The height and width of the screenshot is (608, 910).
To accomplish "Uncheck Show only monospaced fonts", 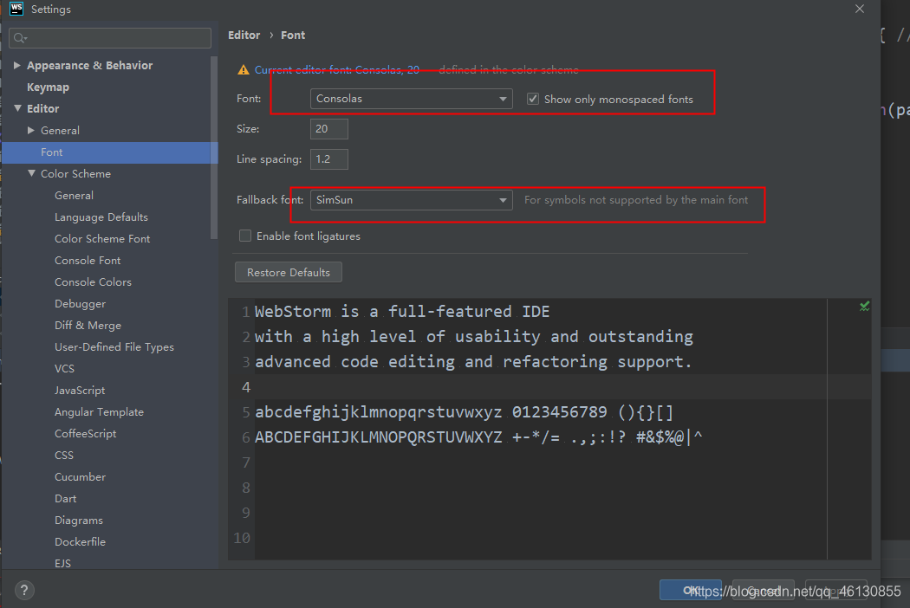I will 533,99.
